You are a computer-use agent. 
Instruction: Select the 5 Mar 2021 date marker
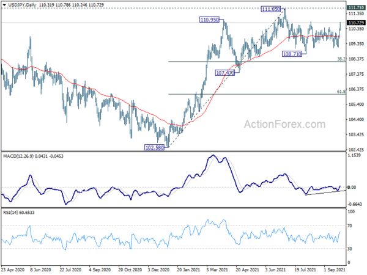pos(217,269)
